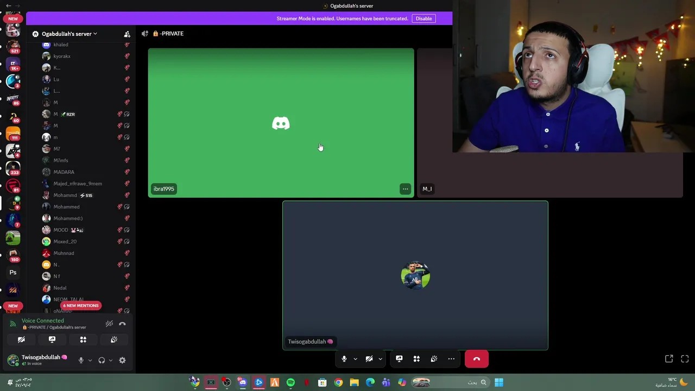Open the Ps server icon
The width and height of the screenshot is (695, 391).
pos(13,273)
